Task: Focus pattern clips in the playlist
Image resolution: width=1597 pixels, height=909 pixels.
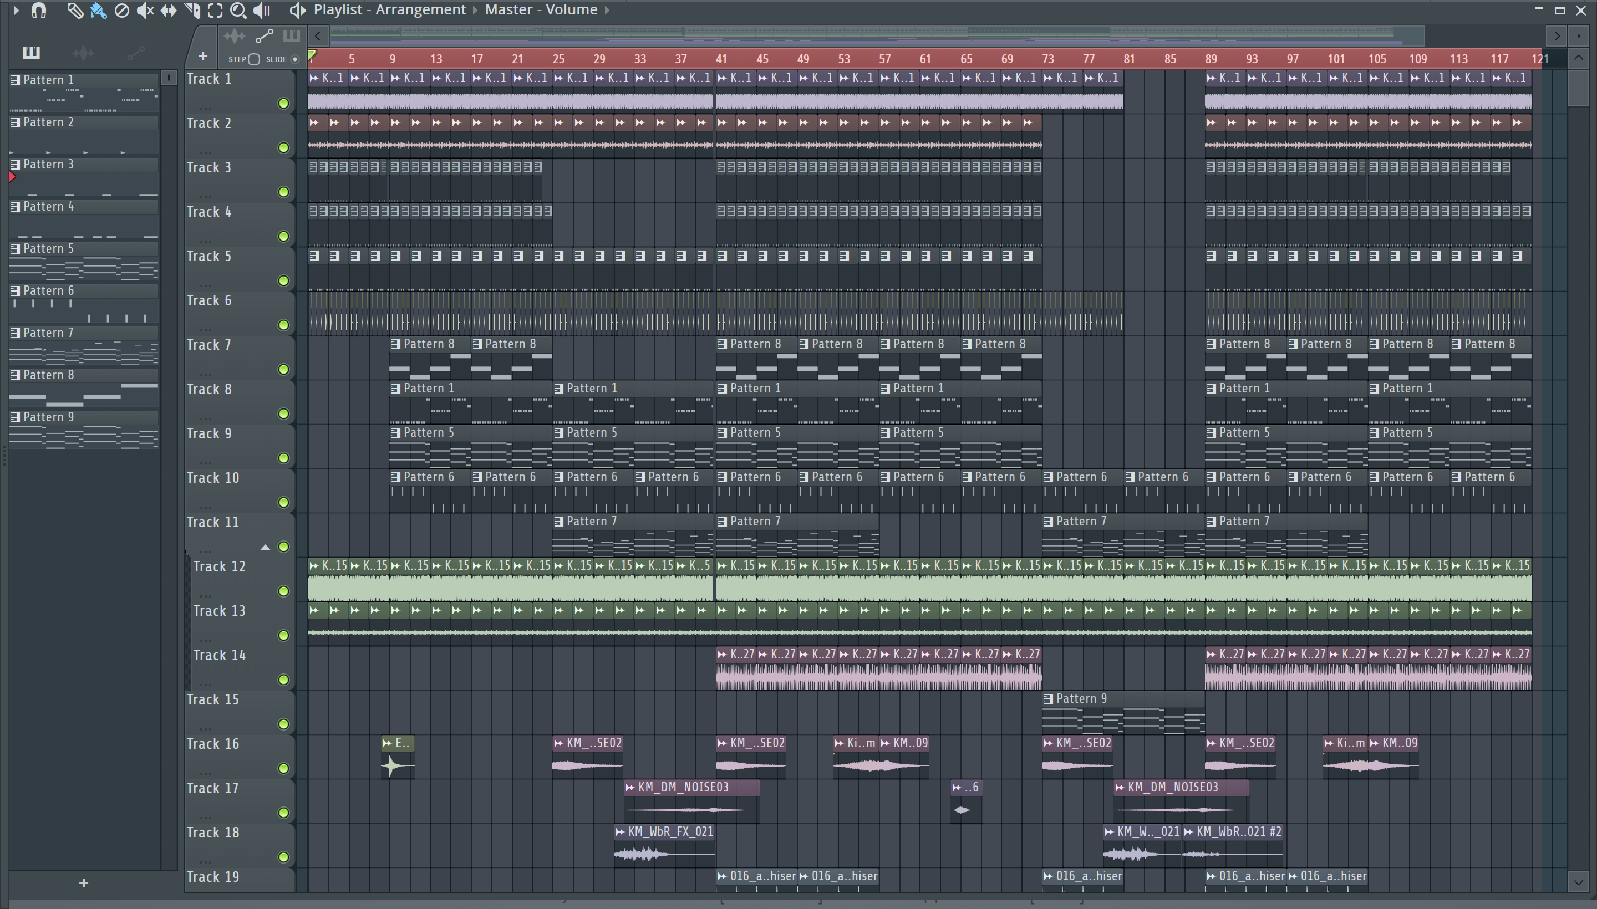Action: (x=291, y=36)
